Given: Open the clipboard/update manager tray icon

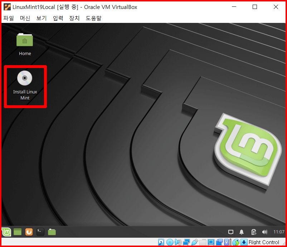Looking at the screenshot, I should 254,232.
